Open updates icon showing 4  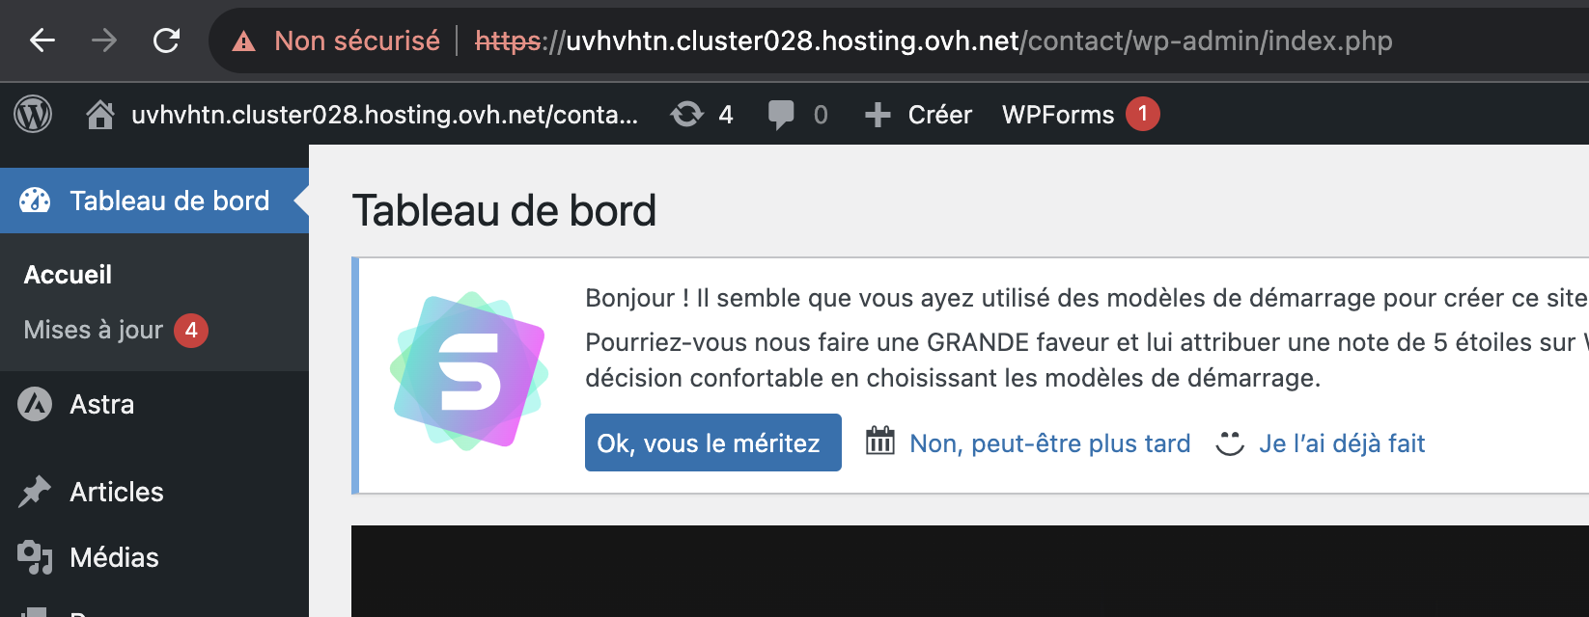(686, 115)
